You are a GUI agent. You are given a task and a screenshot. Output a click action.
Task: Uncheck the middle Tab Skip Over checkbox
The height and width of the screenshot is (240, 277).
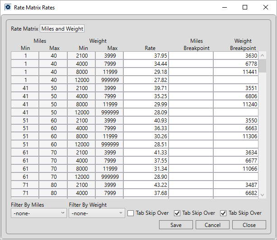[177, 213]
